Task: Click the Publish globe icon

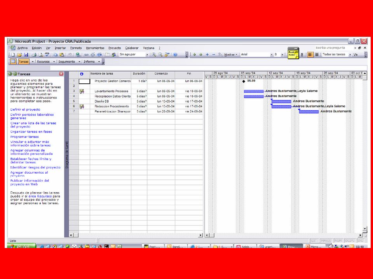Action: [78, 55]
